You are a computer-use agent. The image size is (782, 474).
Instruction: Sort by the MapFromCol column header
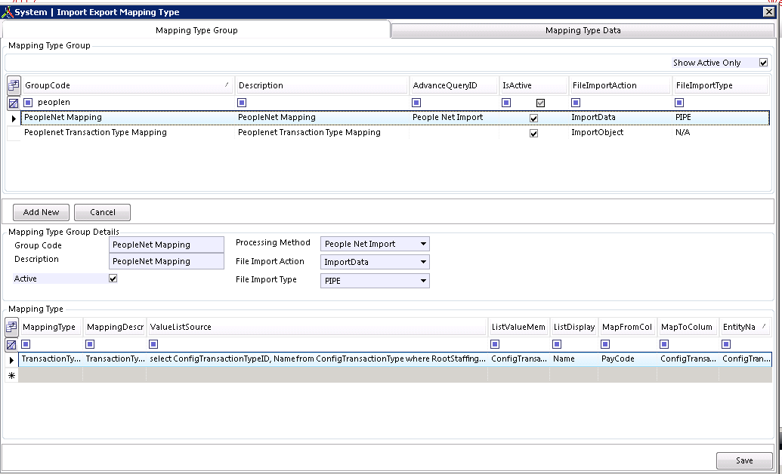click(628, 327)
